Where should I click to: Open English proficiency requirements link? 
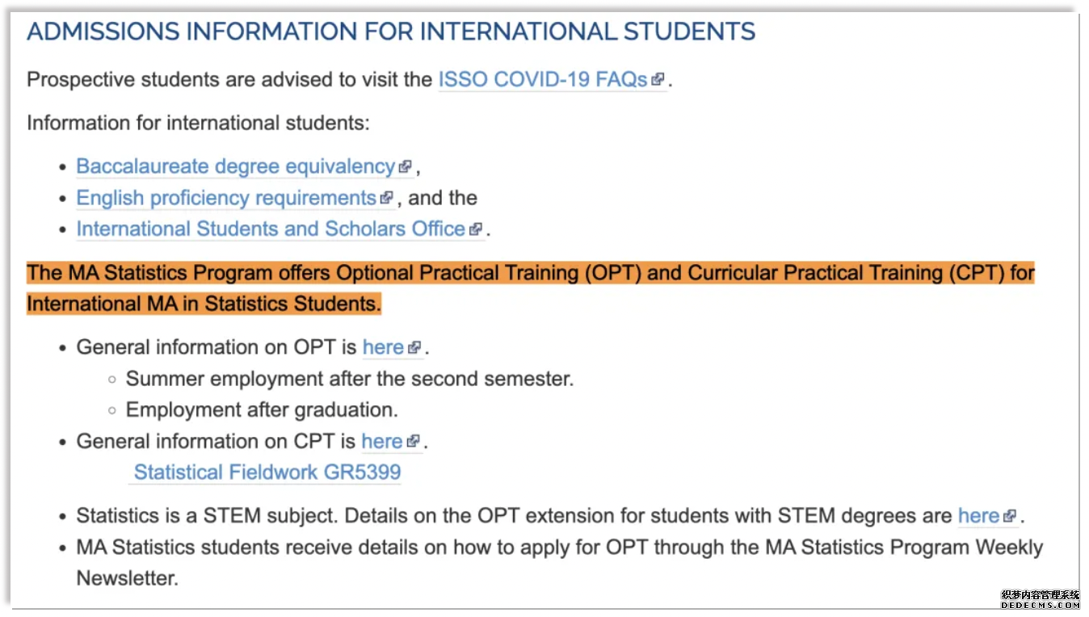coord(226,198)
